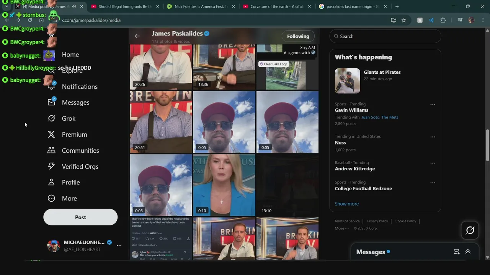The image size is (490, 275).
Task: Open Premium in the sidebar
Action: pyautogui.click(x=67, y=134)
